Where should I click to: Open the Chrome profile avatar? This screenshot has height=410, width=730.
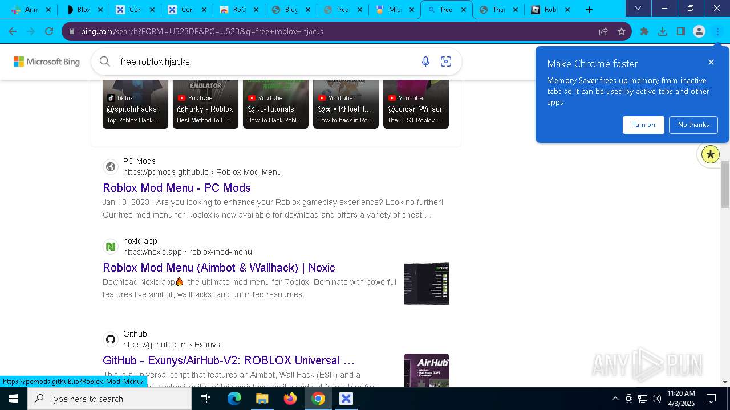(699, 31)
